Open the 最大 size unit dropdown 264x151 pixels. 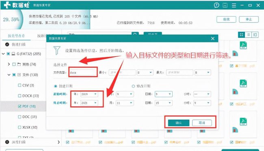pyautogui.click(x=203, y=72)
